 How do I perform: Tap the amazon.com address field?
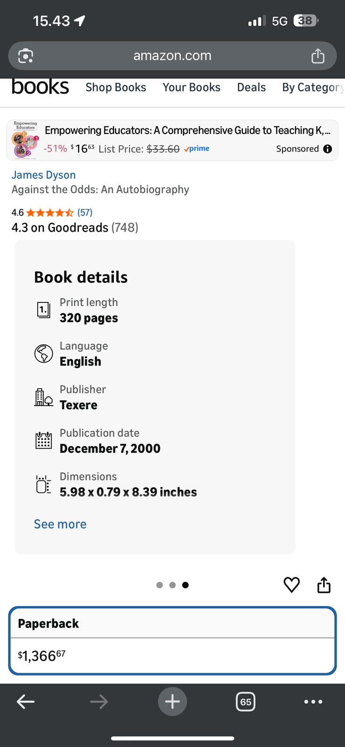(172, 56)
